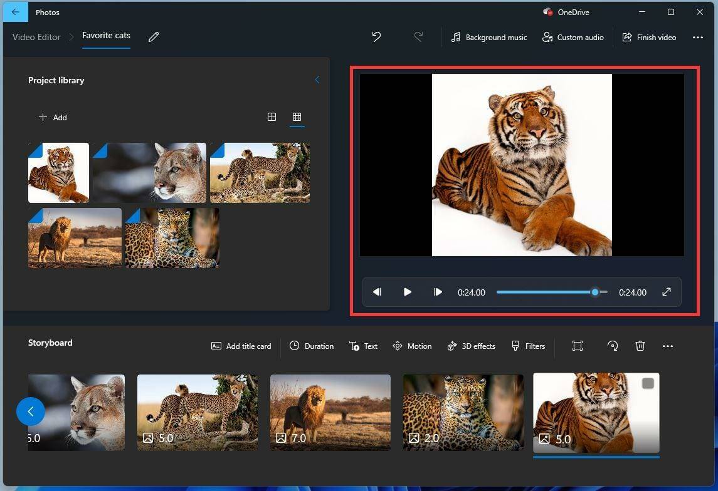Switch library to medium thumbnails view
Image resolution: width=718 pixels, height=491 pixels.
272,117
